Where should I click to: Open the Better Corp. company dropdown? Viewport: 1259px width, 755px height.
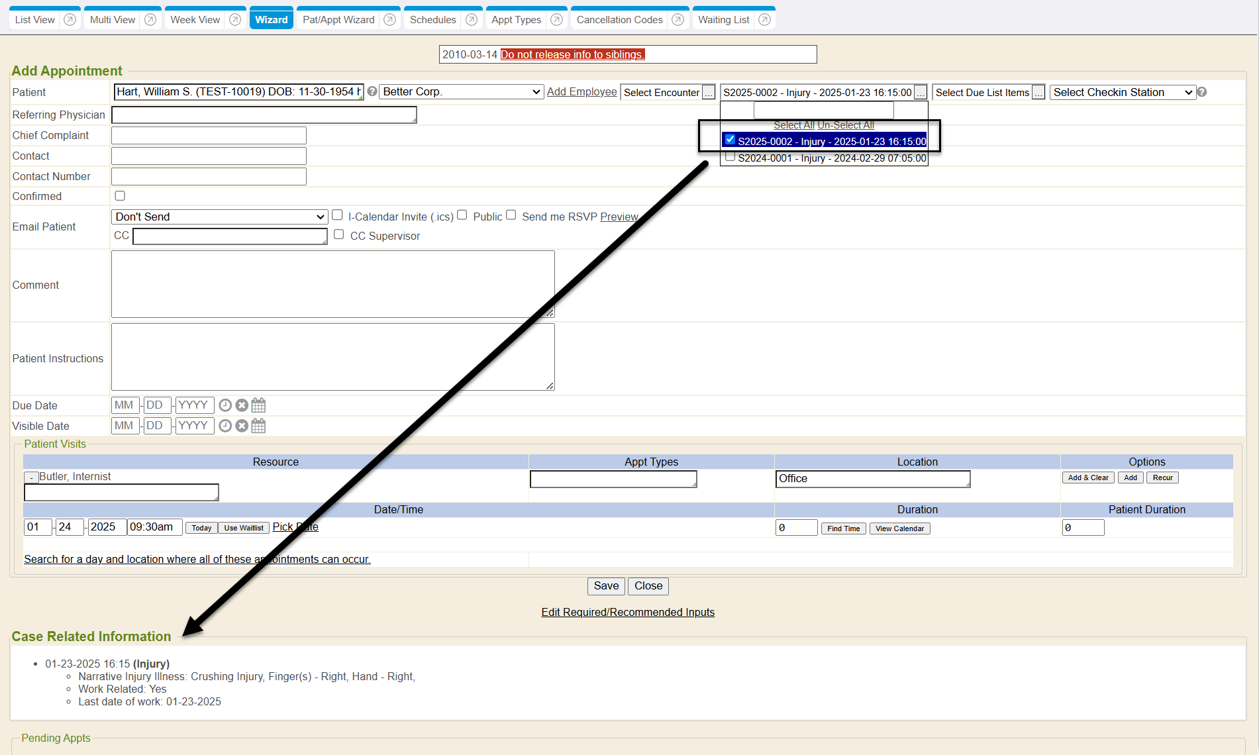[461, 92]
